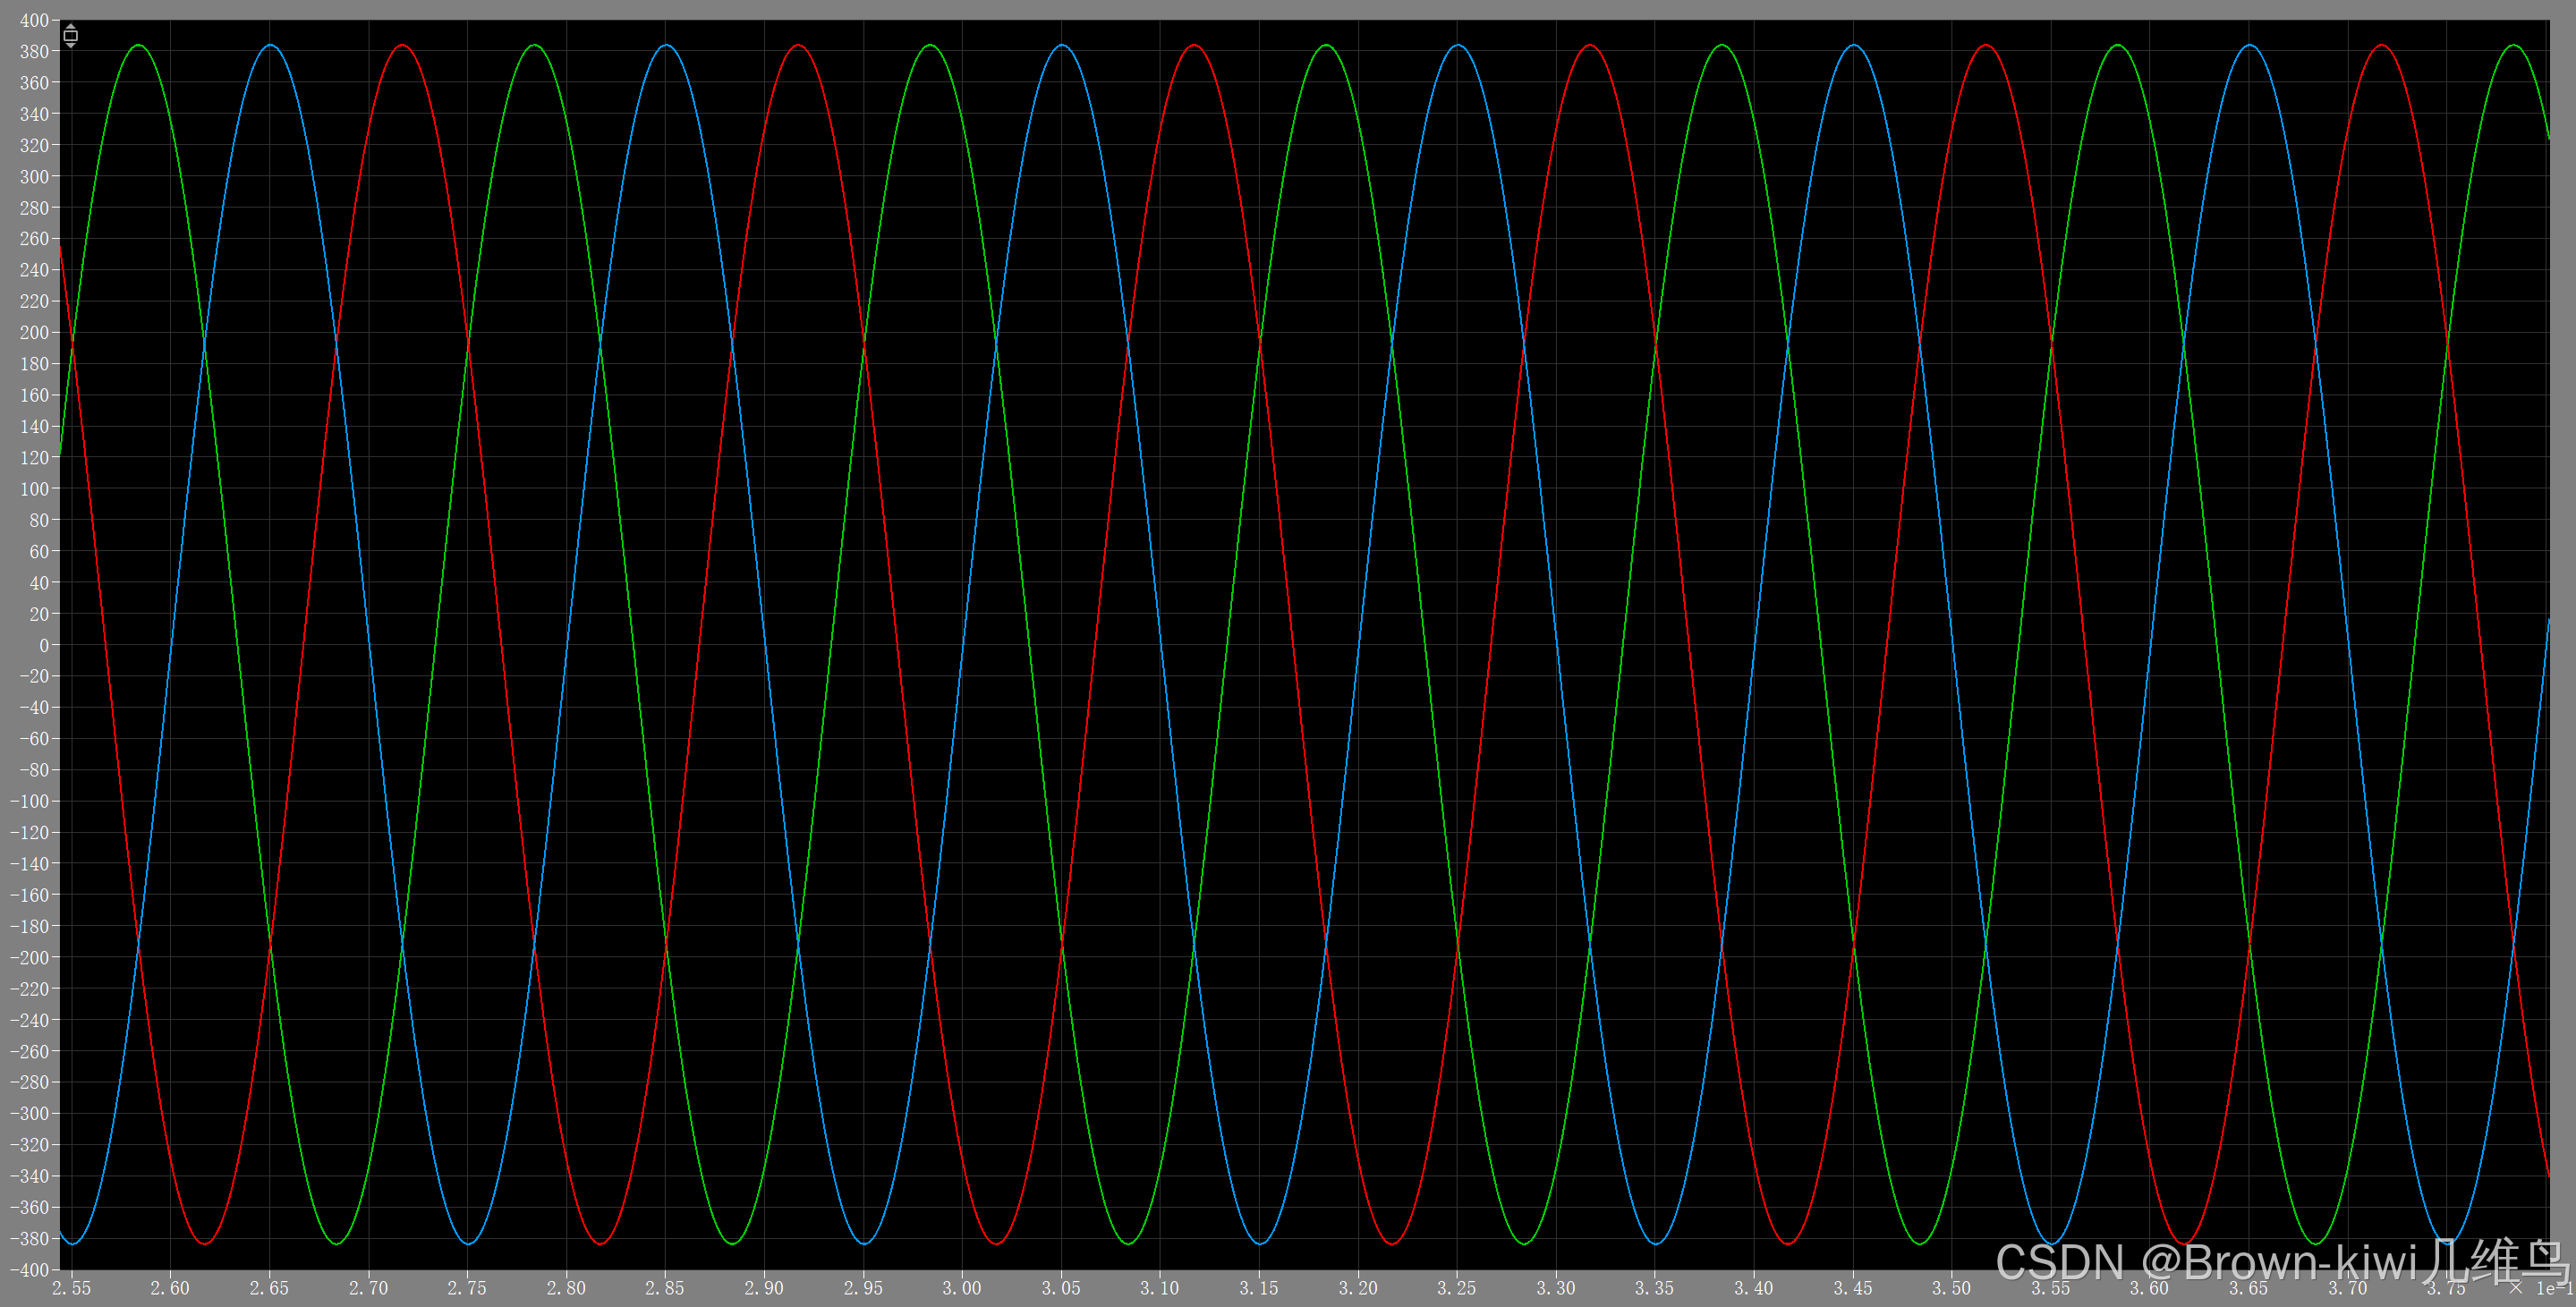Click the leftmost green waveform peak
The height and width of the screenshot is (1307, 2576).
click(x=139, y=45)
